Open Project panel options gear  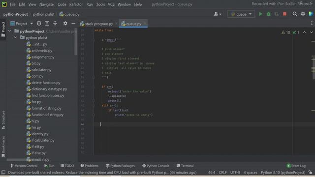(65, 24)
